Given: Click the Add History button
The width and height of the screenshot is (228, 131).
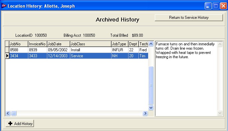Looking at the screenshot, I should [x=20, y=123].
